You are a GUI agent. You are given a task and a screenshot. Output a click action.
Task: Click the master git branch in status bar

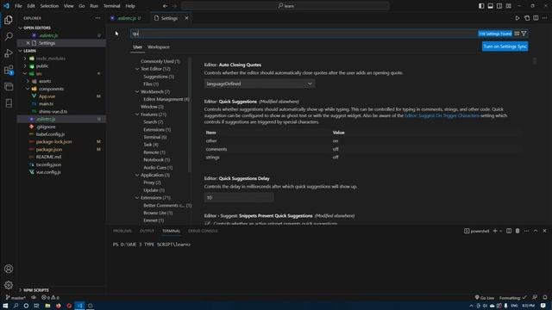click(16, 298)
